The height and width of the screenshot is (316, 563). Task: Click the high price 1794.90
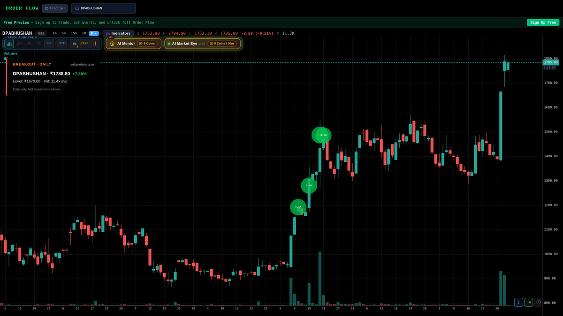(x=177, y=34)
